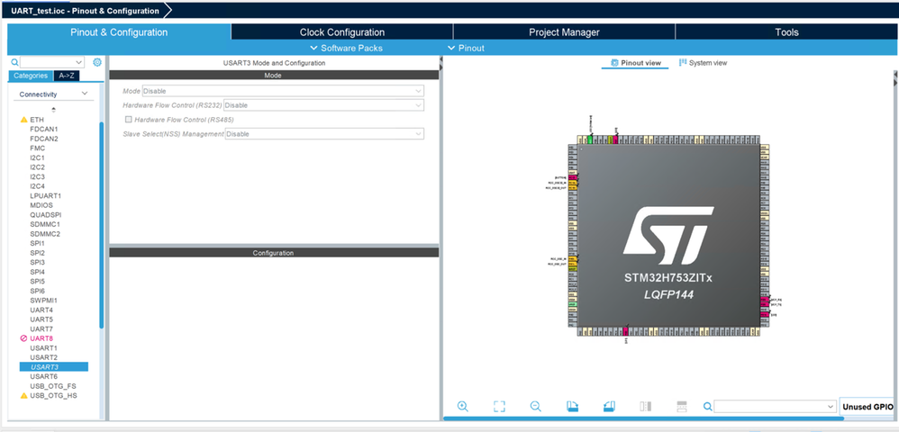The width and height of the screenshot is (899, 432).
Task: Select MDIOS peripheral
Action: pyautogui.click(x=41, y=205)
